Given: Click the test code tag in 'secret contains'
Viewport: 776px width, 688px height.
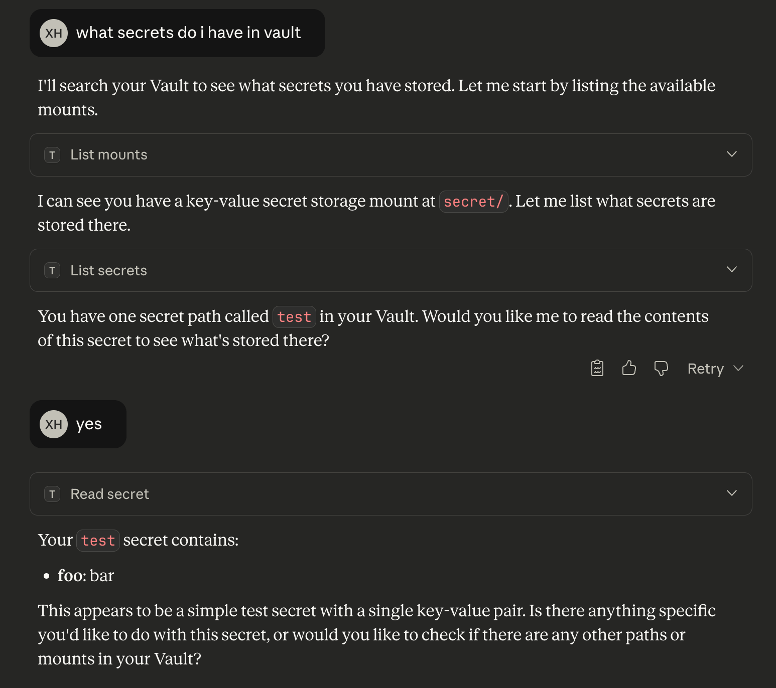Looking at the screenshot, I should 98,541.
